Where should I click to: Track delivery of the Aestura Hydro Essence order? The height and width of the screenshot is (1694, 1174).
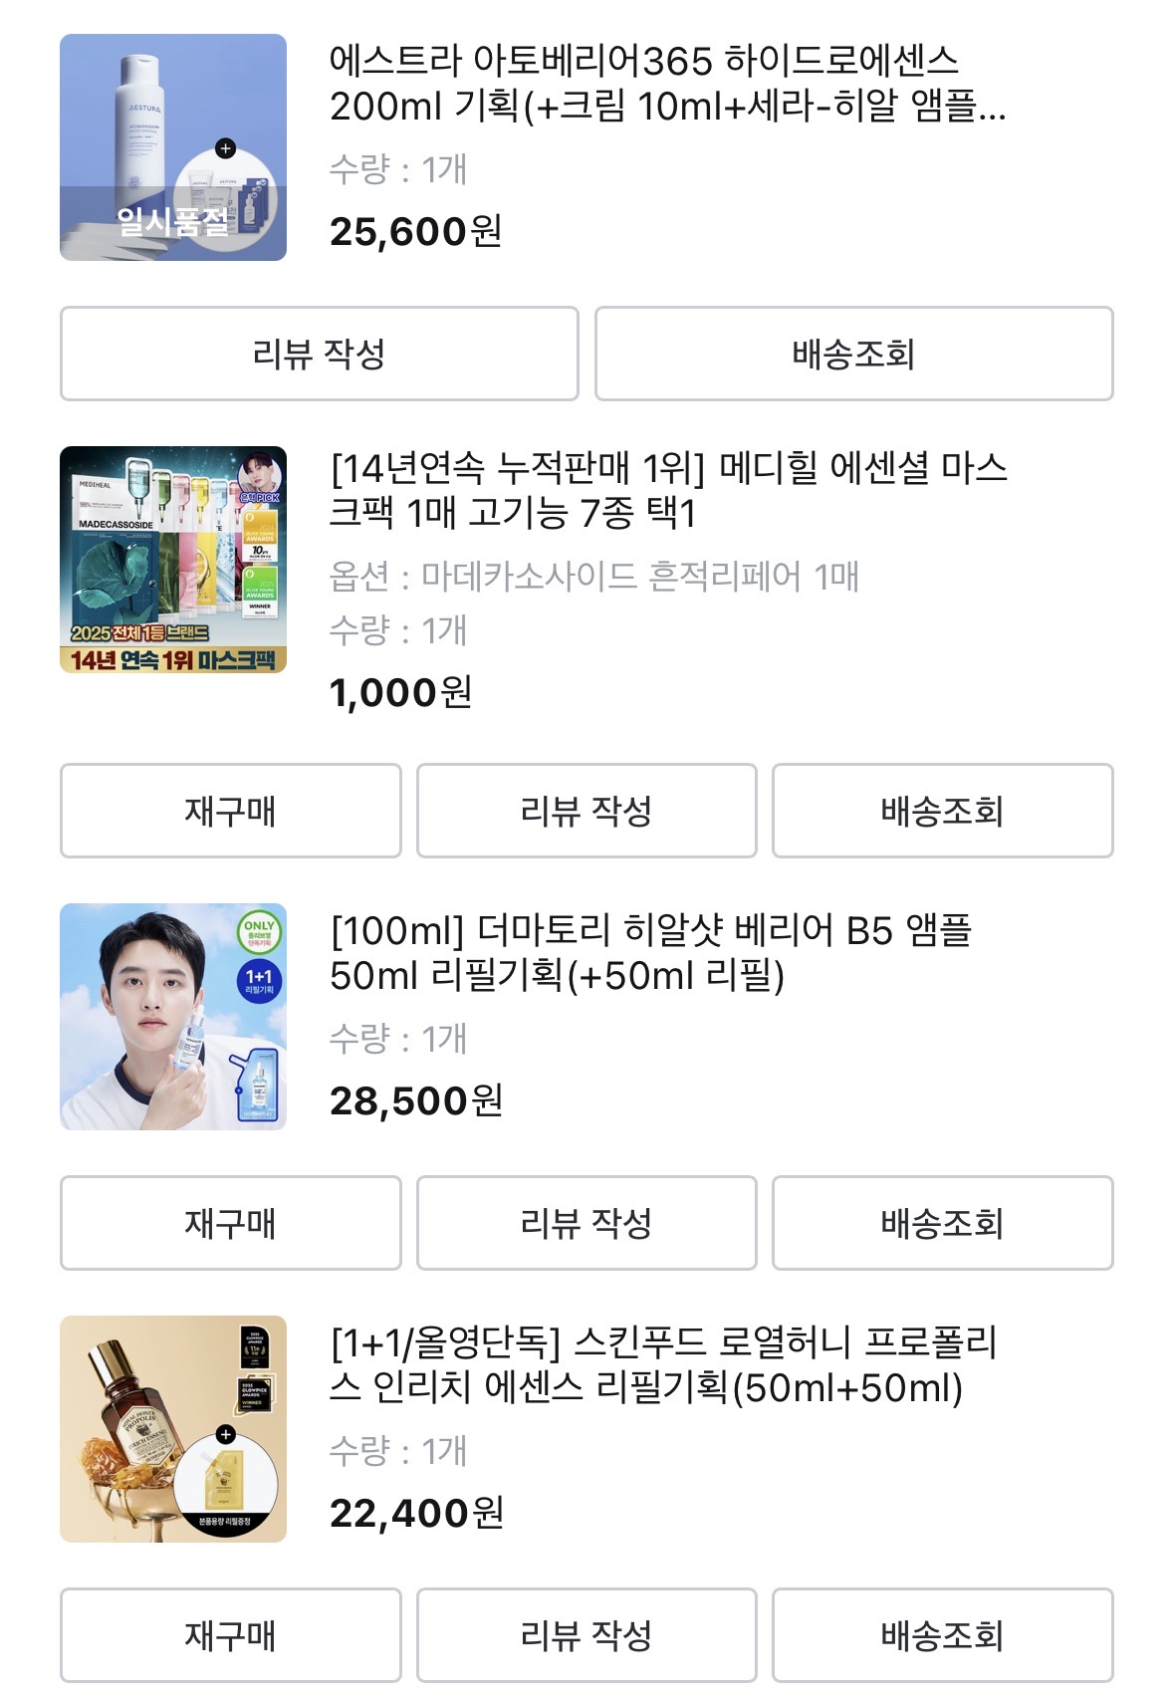(853, 354)
